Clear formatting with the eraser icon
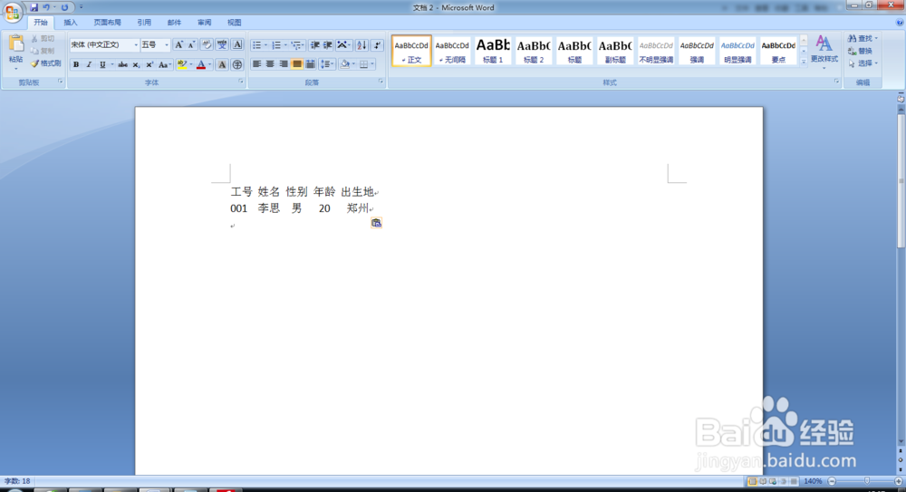906x492 pixels. (207, 45)
